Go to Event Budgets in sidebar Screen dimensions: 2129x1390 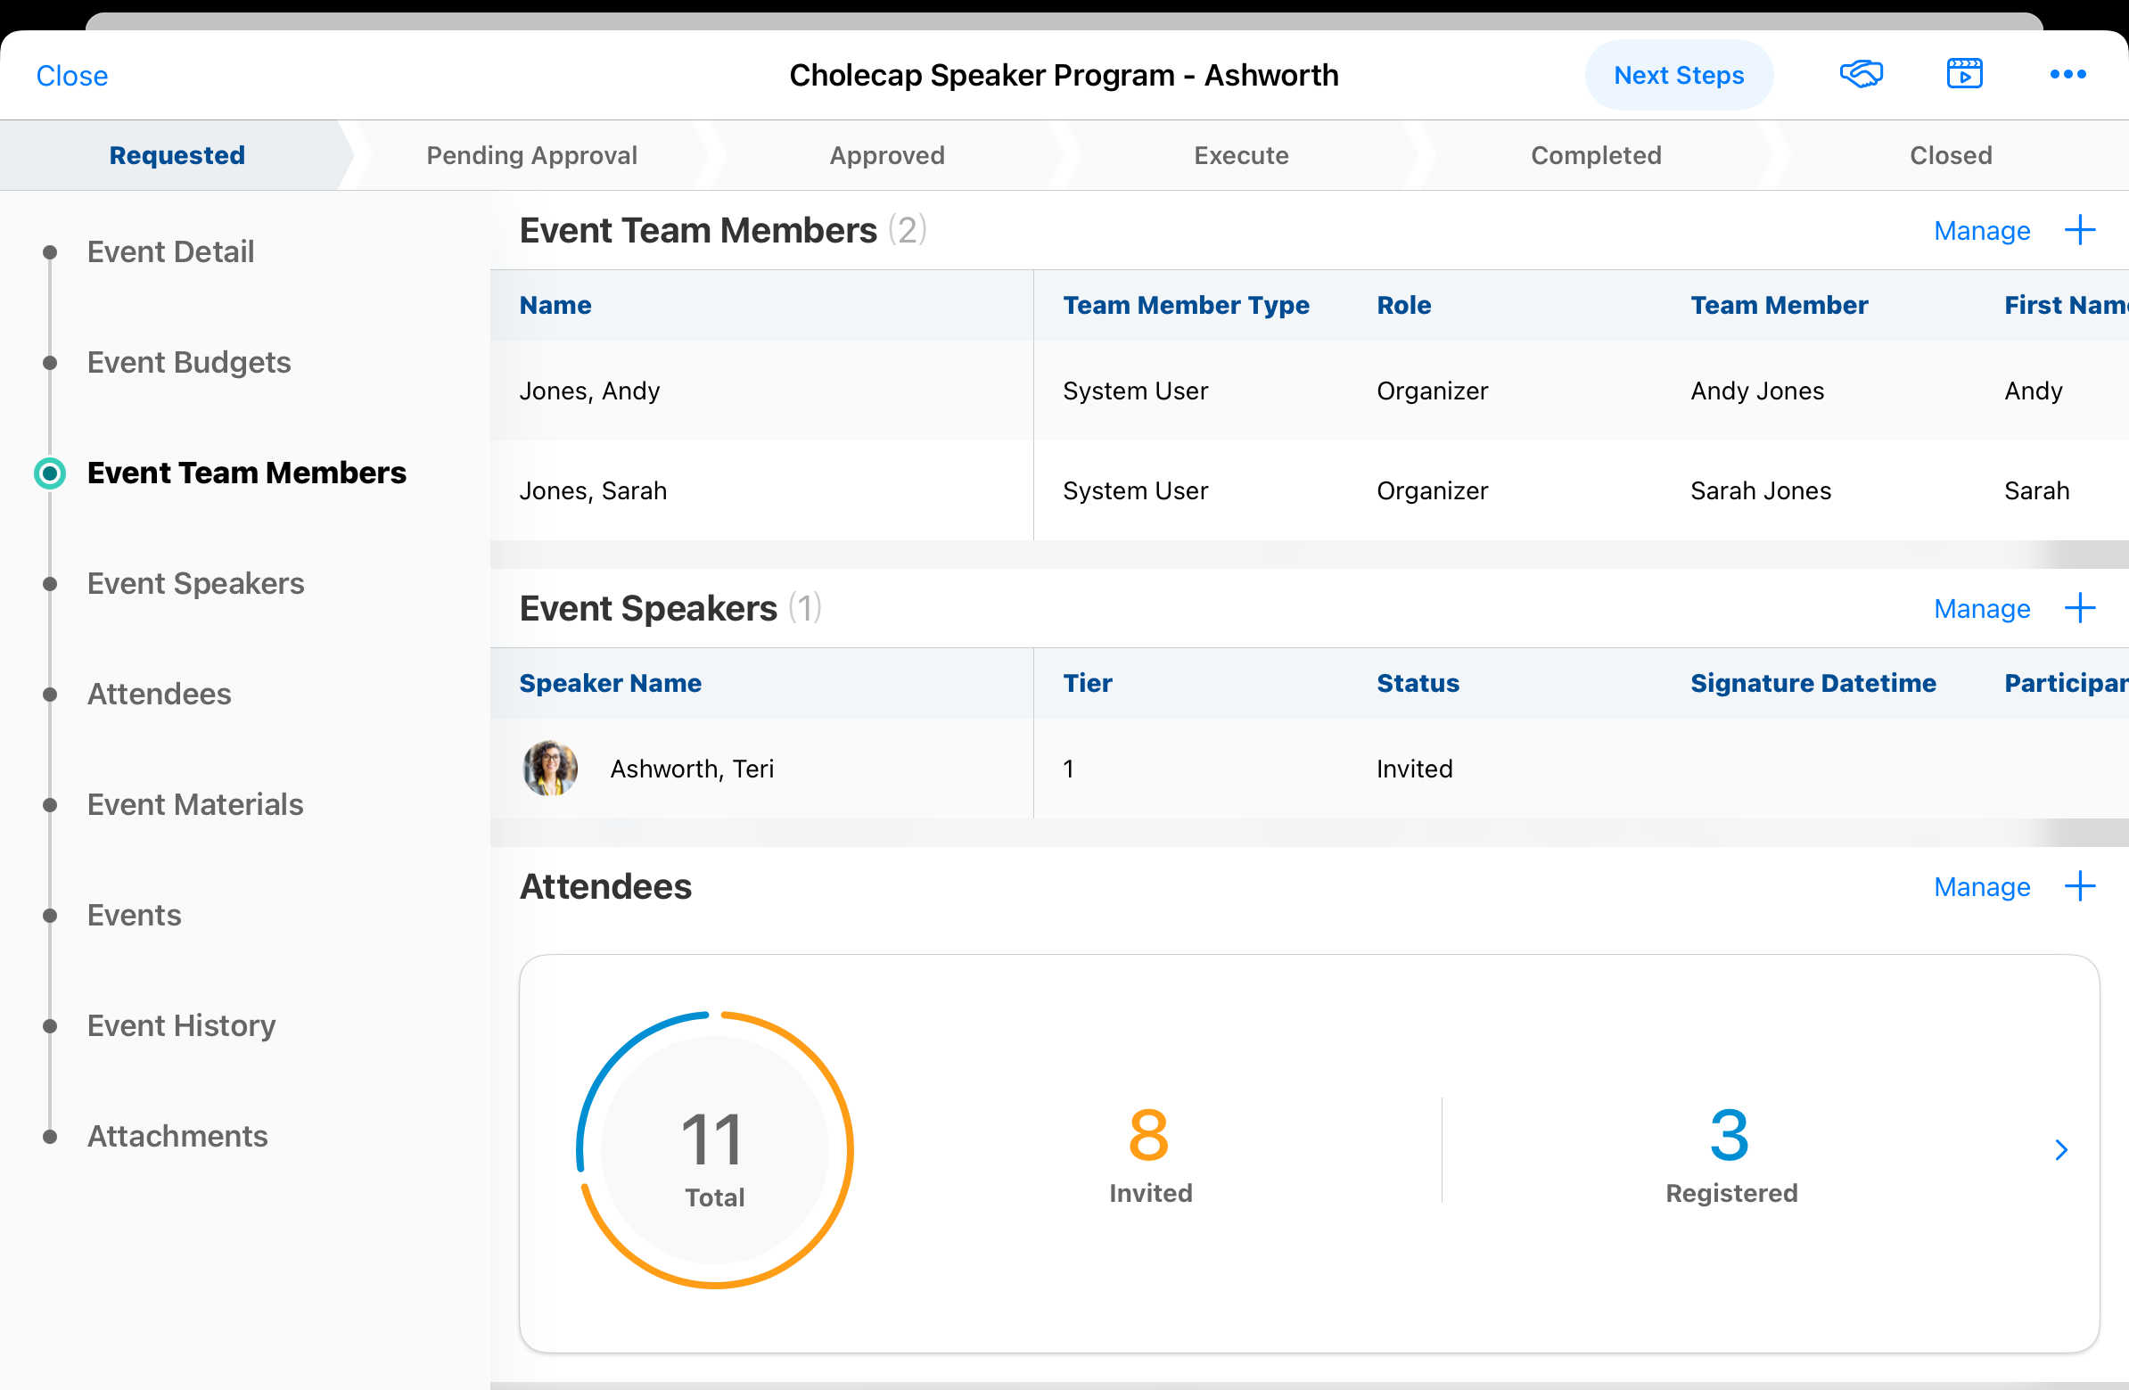pos(189,362)
